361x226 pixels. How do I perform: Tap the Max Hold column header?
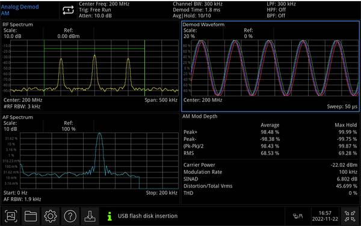click(x=346, y=125)
